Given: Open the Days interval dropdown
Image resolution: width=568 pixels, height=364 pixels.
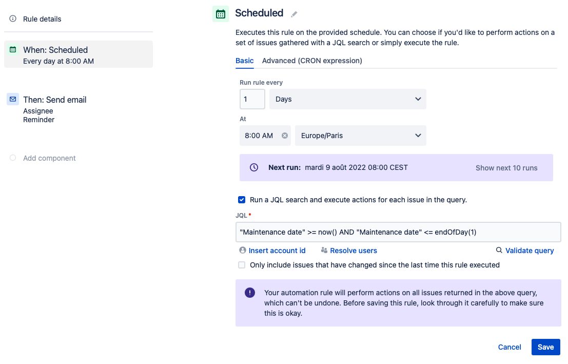Looking at the screenshot, I should pyautogui.click(x=347, y=99).
